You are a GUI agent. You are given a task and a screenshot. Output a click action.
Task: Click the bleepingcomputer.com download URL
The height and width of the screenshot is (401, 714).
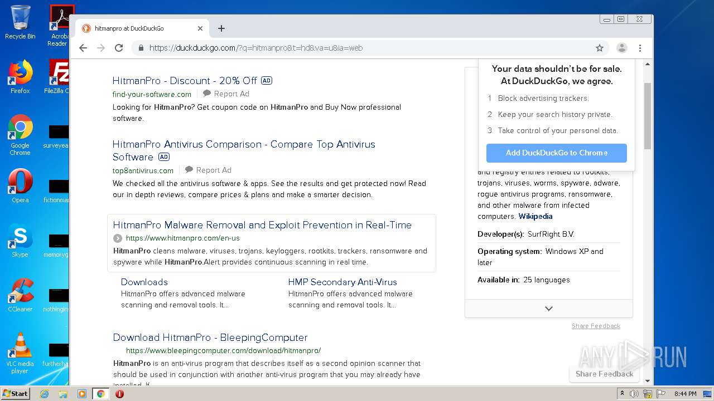pyautogui.click(x=223, y=351)
